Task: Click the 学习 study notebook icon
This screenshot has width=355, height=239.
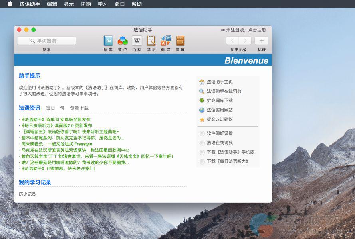Action: point(151,41)
